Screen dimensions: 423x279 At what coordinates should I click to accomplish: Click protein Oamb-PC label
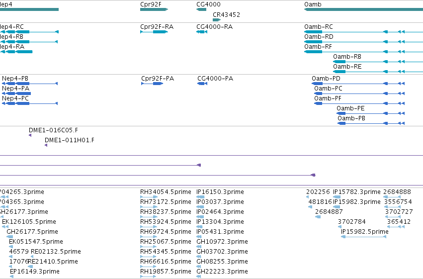(x=328, y=89)
